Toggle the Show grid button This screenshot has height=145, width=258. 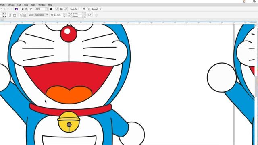61,9
